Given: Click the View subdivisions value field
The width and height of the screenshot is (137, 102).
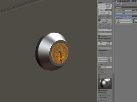Looking at the screenshot, I should 124,20.
